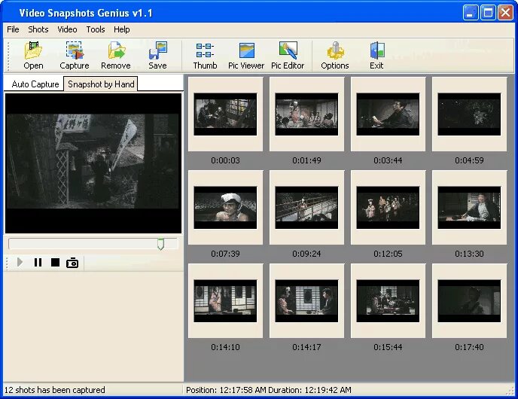
Task: Select the snapshot at 0:14:10
Action: pos(225,301)
